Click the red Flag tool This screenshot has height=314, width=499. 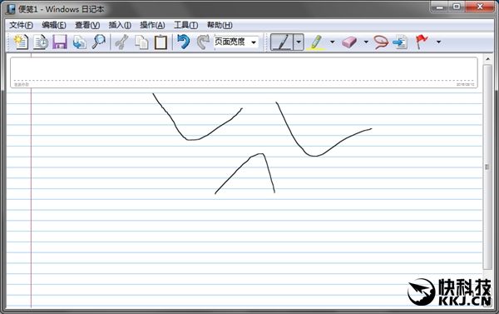422,42
